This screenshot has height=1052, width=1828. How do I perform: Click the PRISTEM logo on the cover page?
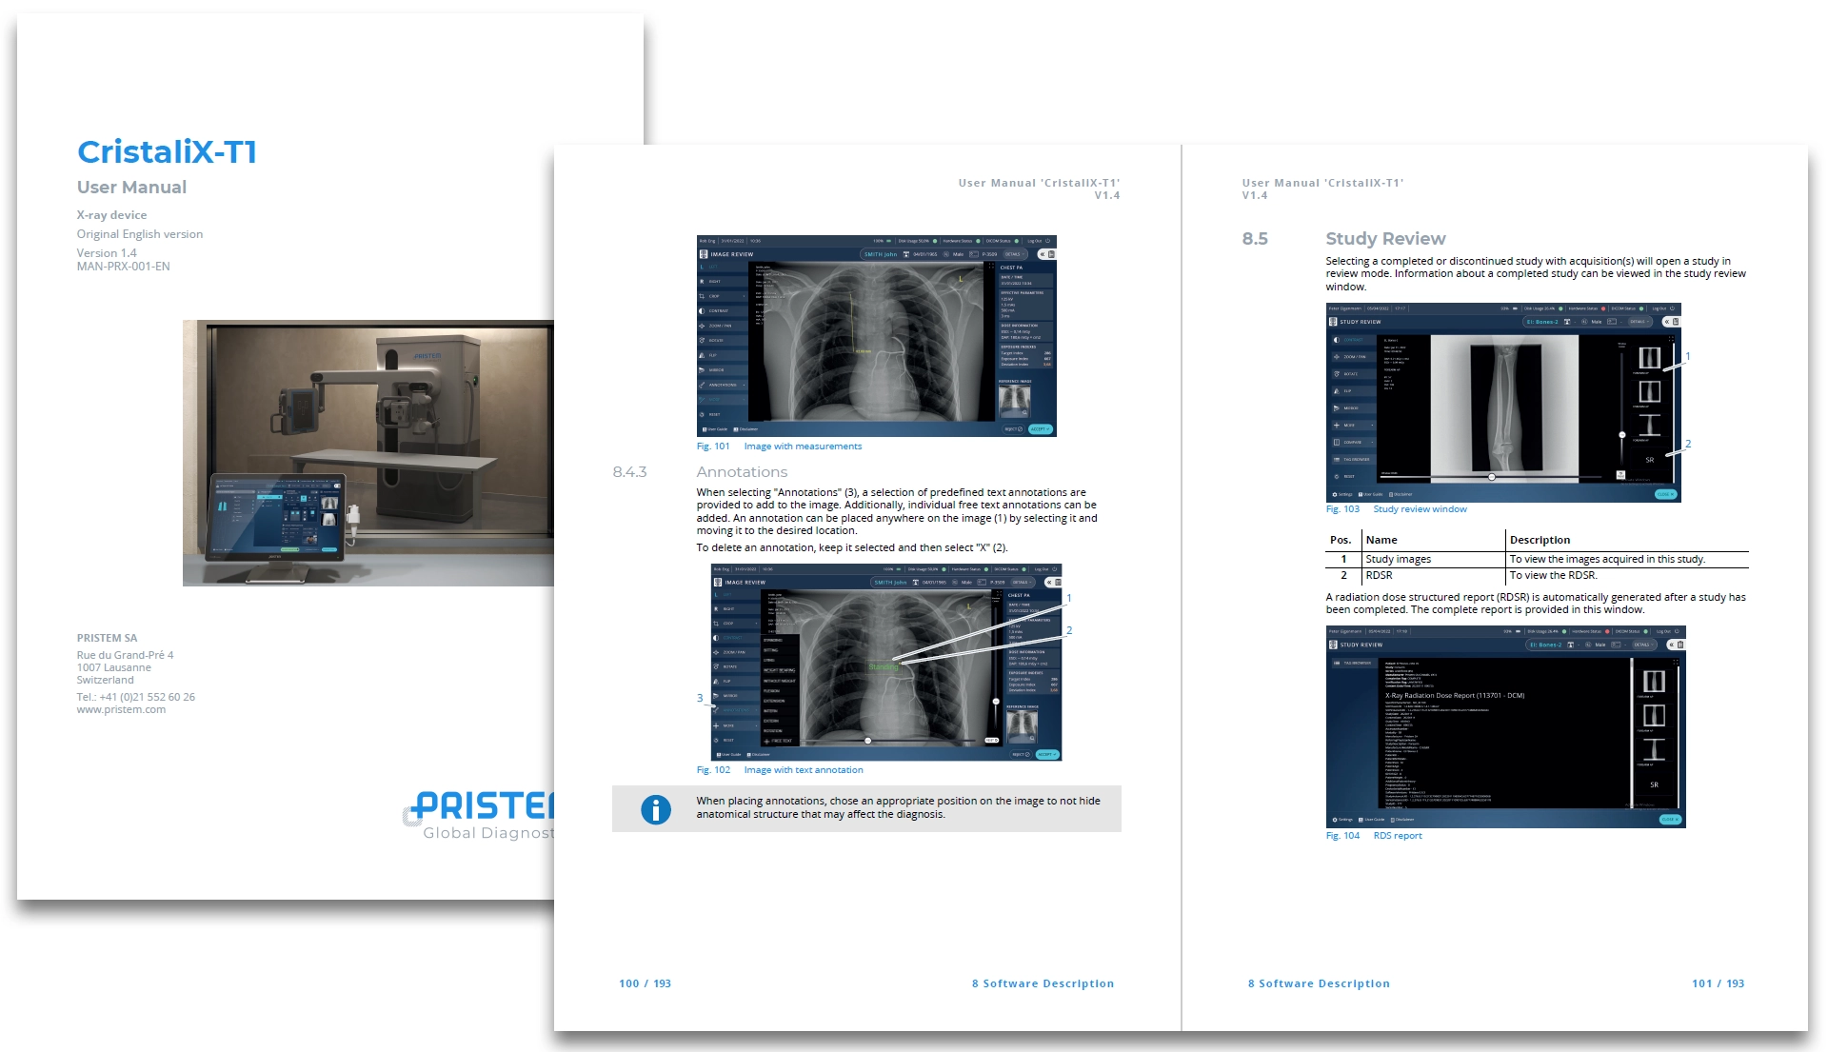[x=478, y=815]
